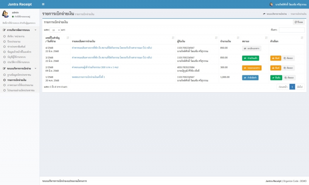
Task: Click the receipt number 1/2568
Action: pos(49,77)
